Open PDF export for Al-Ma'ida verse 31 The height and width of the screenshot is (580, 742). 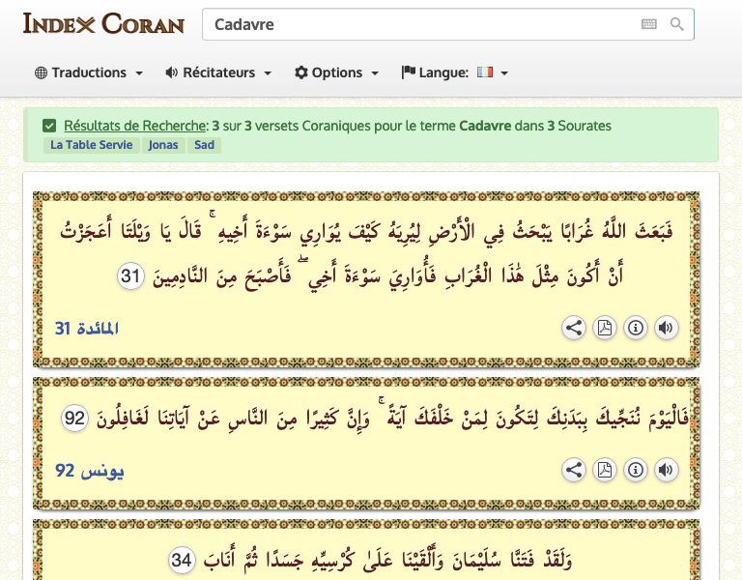point(605,328)
